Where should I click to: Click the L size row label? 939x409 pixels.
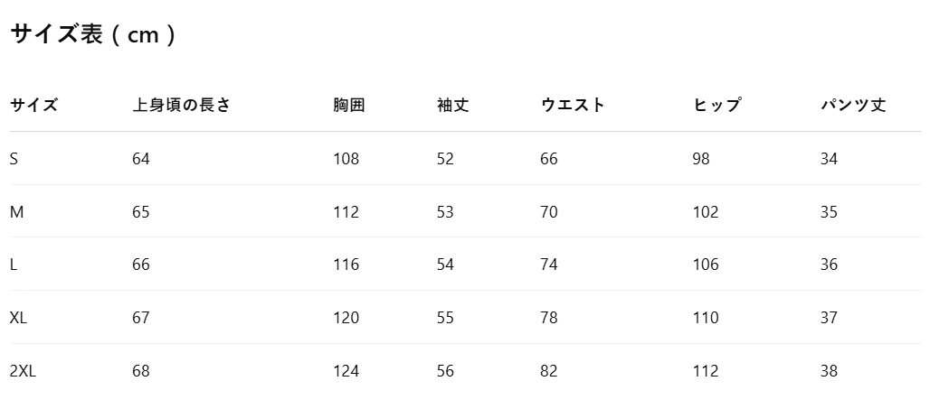pos(14,265)
